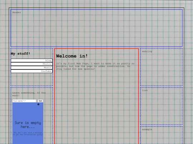Open the Music link
Screen dimensions: 193x144
(32, 68)
